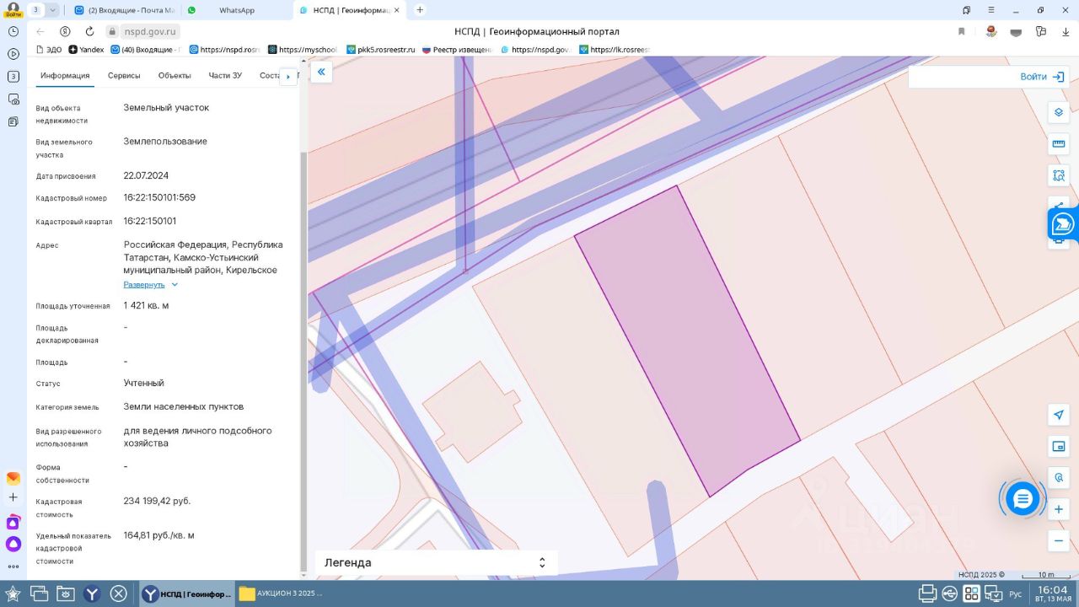Screen dimensions: 1079x607
Task: Open the Yandex browser launcher in taskbar
Action: (92, 594)
